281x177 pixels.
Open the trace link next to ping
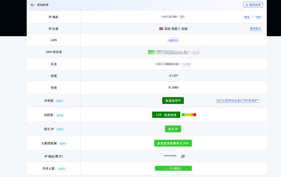point(258,17)
